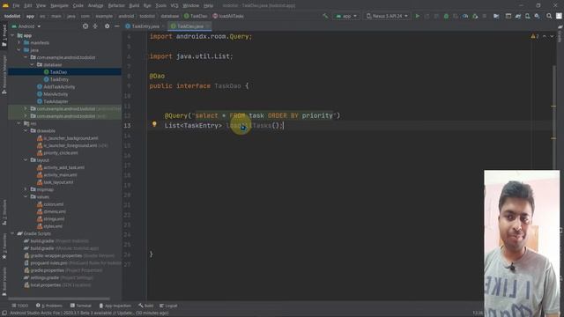This screenshot has width=564, height=317.
Task: Click the Project panel horizontal scrollbar
Action: (59, 299)
